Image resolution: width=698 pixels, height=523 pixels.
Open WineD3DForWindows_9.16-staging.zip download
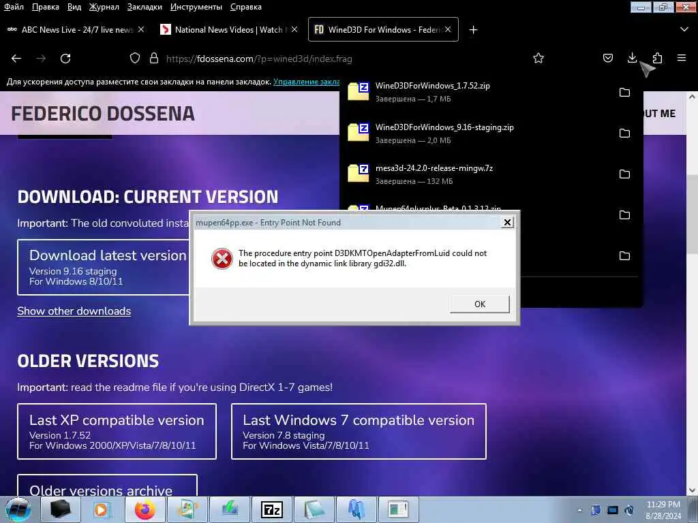point(476,133)
